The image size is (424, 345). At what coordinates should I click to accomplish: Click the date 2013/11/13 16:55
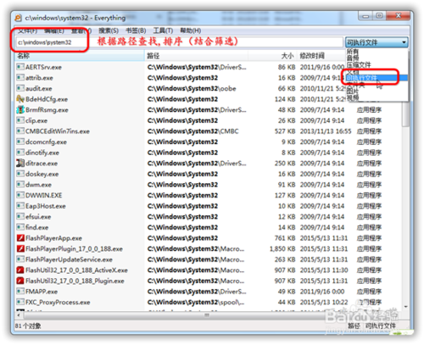click(x=326, y=131)
